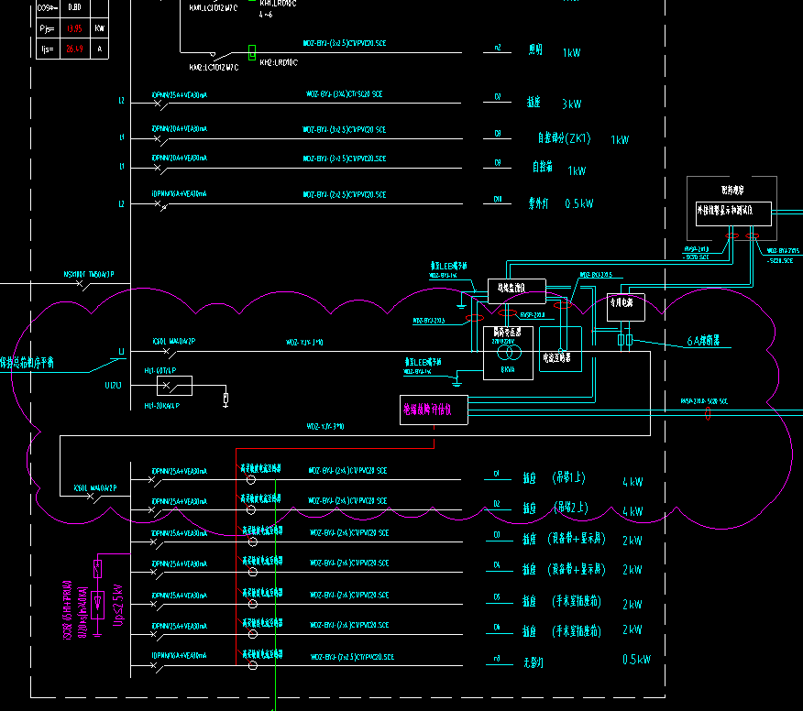This screenshot has width=803, height=711.
Task: Click the 4 kW value on row D1
Action: tap(632, 482)
